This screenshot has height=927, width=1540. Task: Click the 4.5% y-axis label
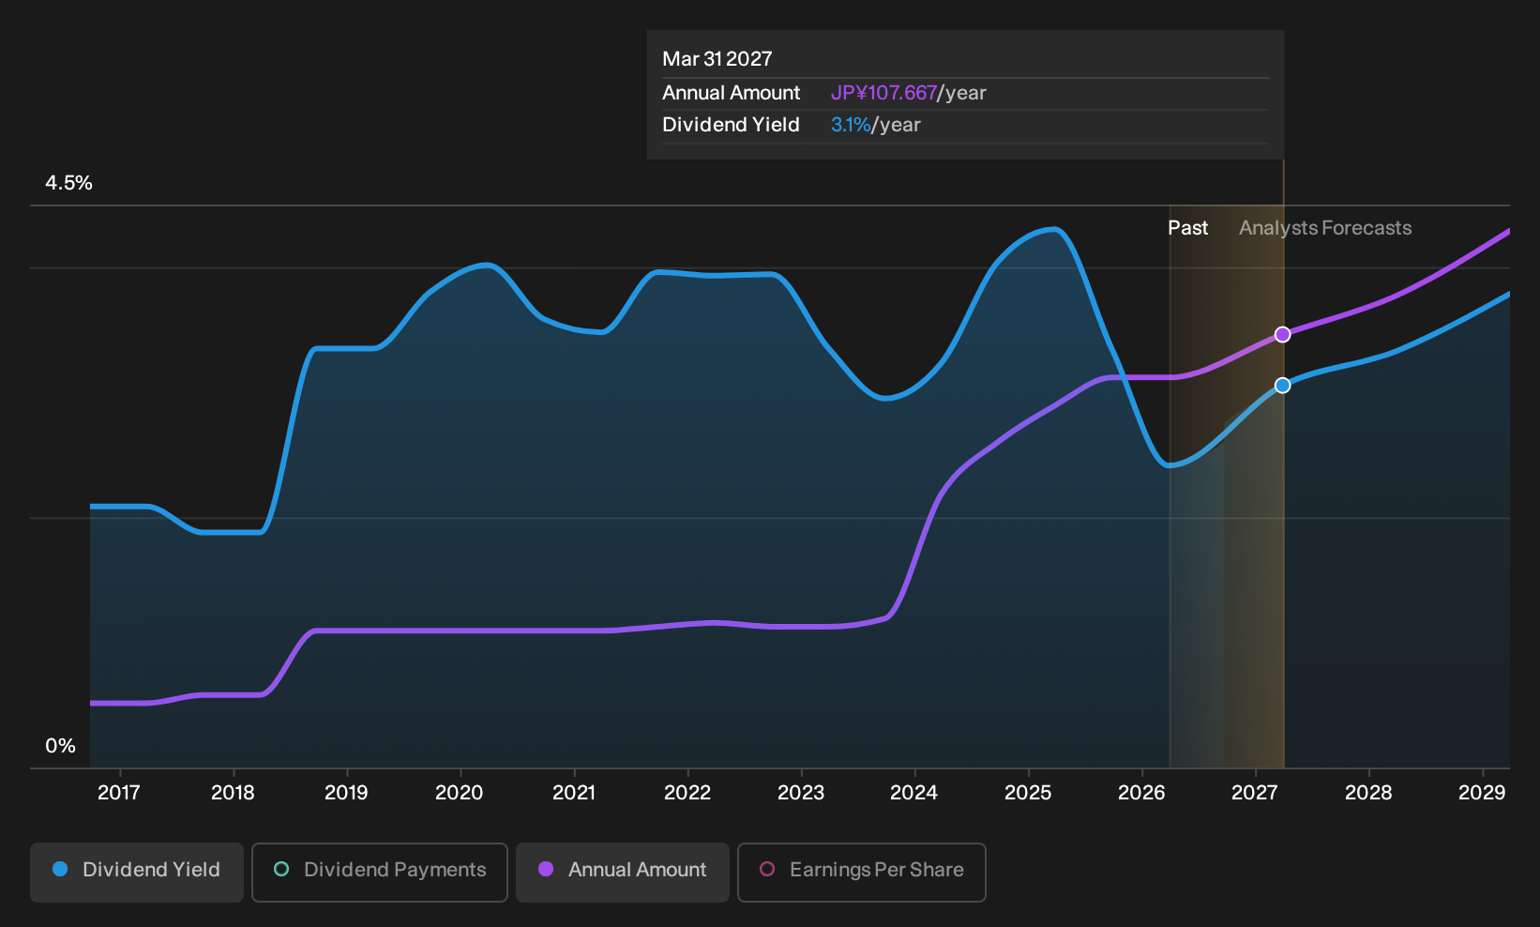[69, 183]
